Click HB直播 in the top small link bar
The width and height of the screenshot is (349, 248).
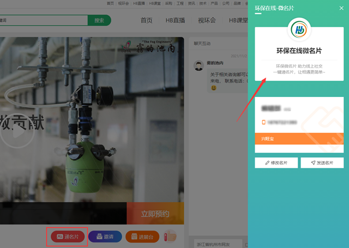(139, 3)
